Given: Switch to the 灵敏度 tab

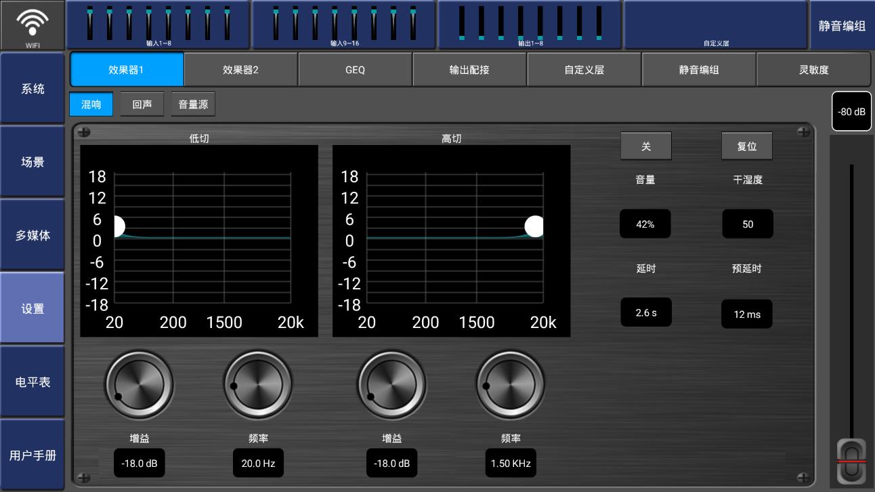Looking at the screenshot, I should click(x=813, y=70).
